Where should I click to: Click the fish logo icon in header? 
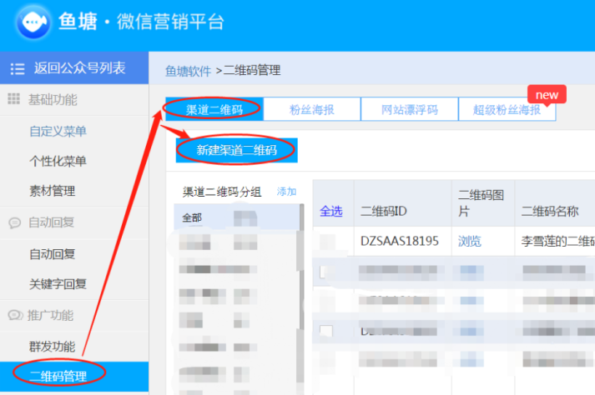pos(33,22)
